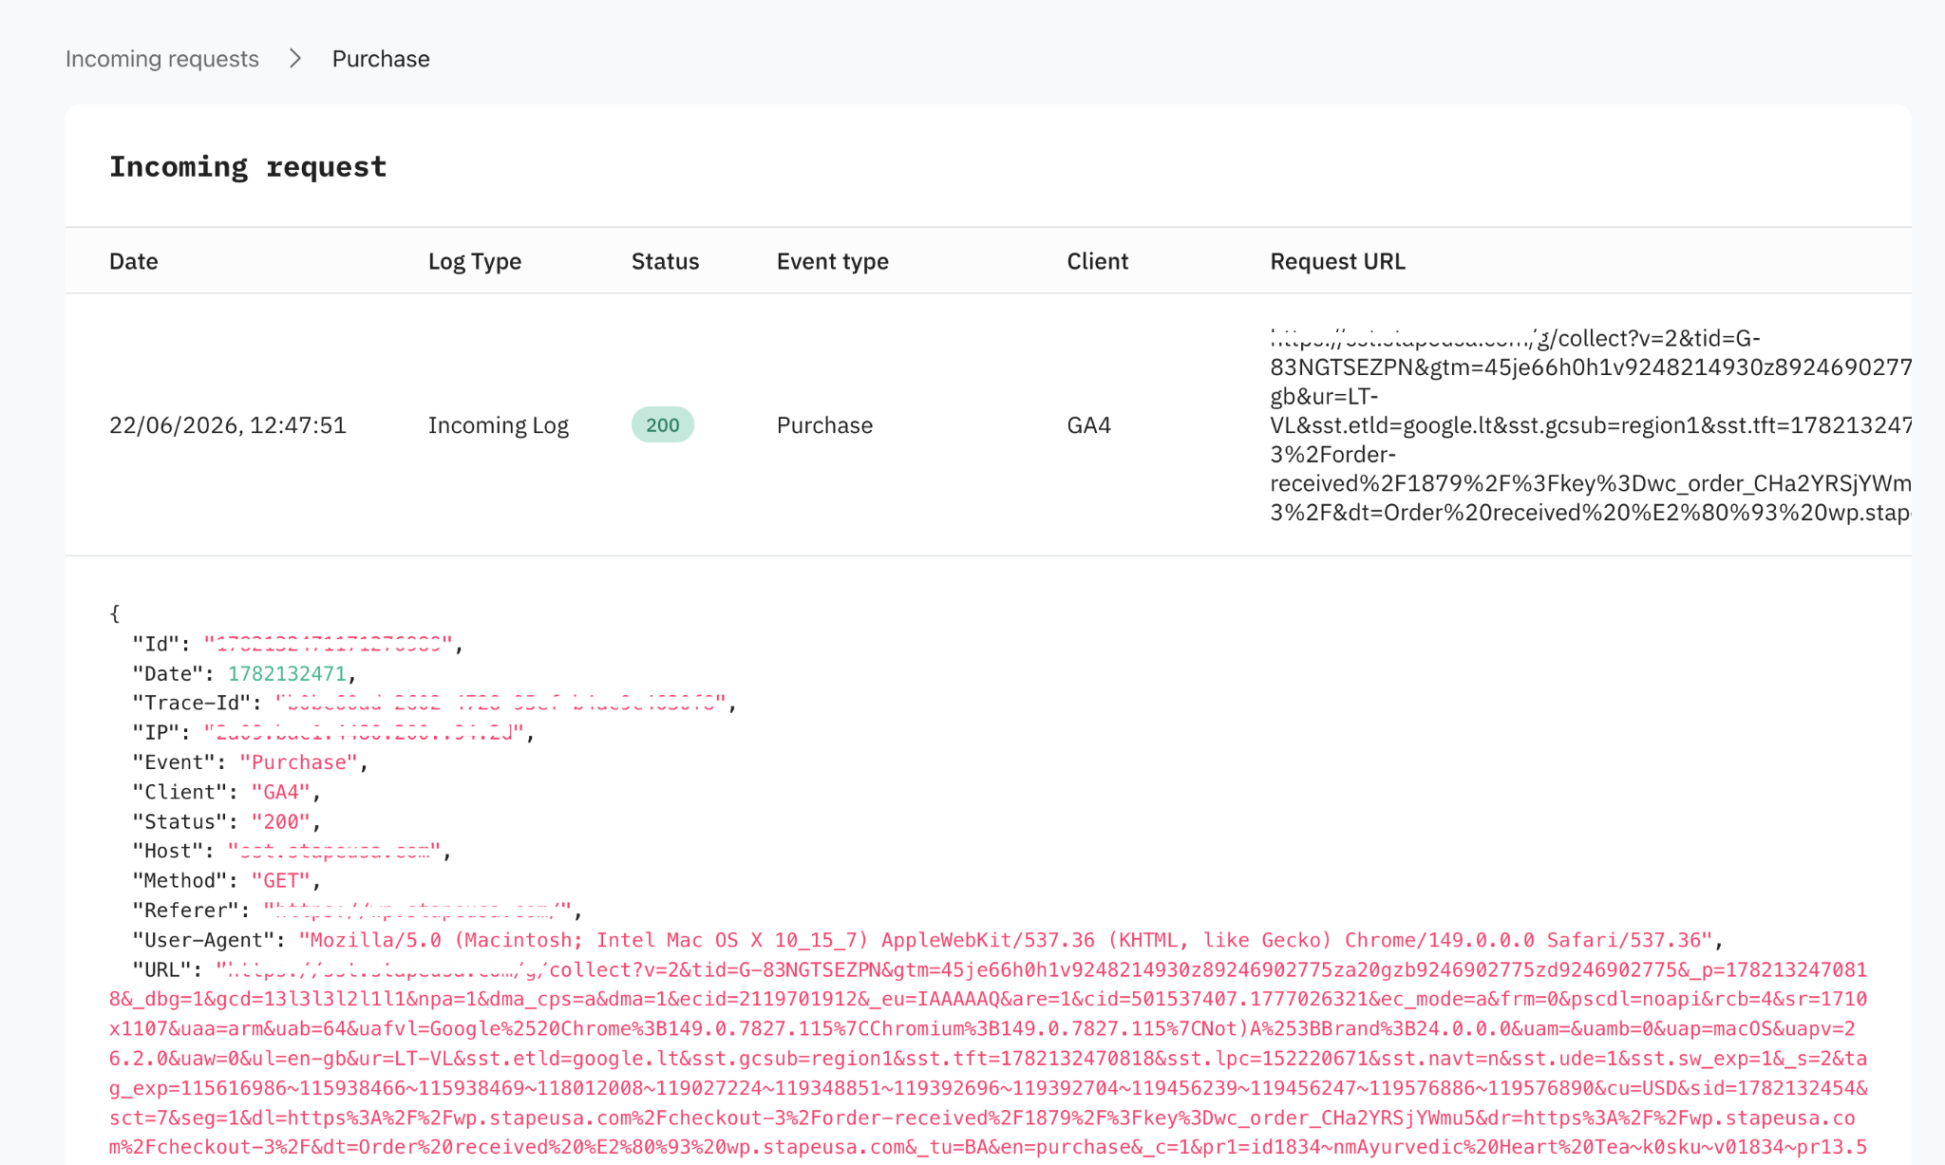Click the Client column header
This screenshot has width=1945, height=1165.
[1098, 261]
